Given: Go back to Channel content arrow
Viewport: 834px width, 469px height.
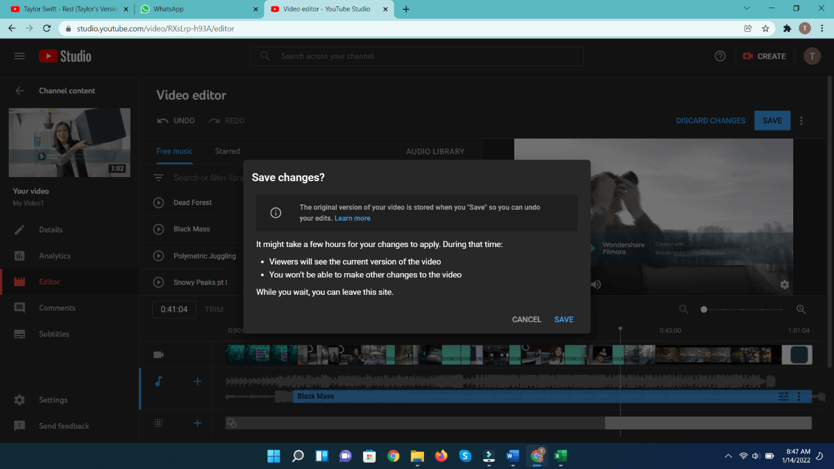Looking at the screenshot, I should click(20, 90).
